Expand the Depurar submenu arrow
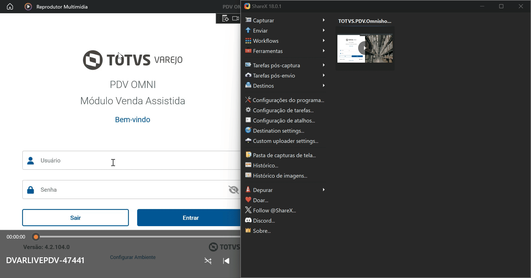Viewport: 531px width, 278px height. 324,190
